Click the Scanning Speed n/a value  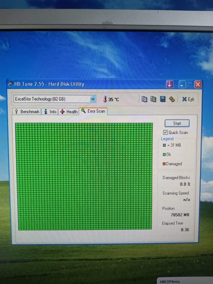coord(187,200)
